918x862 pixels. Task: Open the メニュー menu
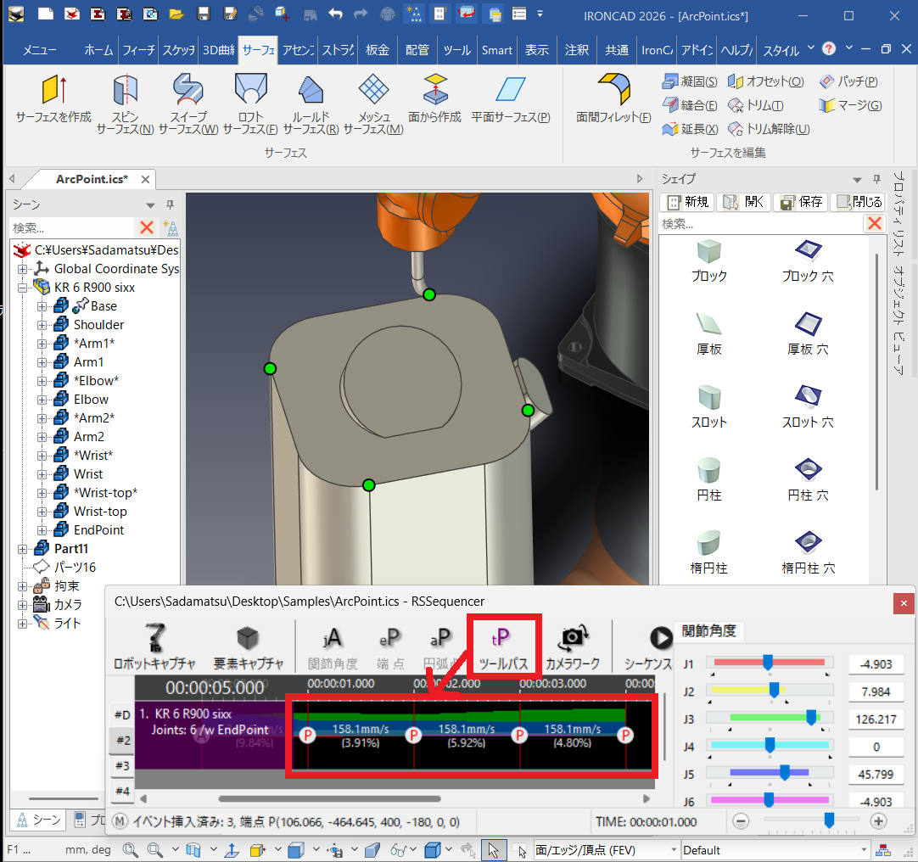tap(40, 50)
